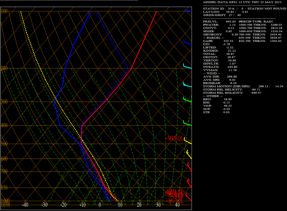Select the CAPE value 355.53
The image size is (287, 211).
[x=228, y=41]
